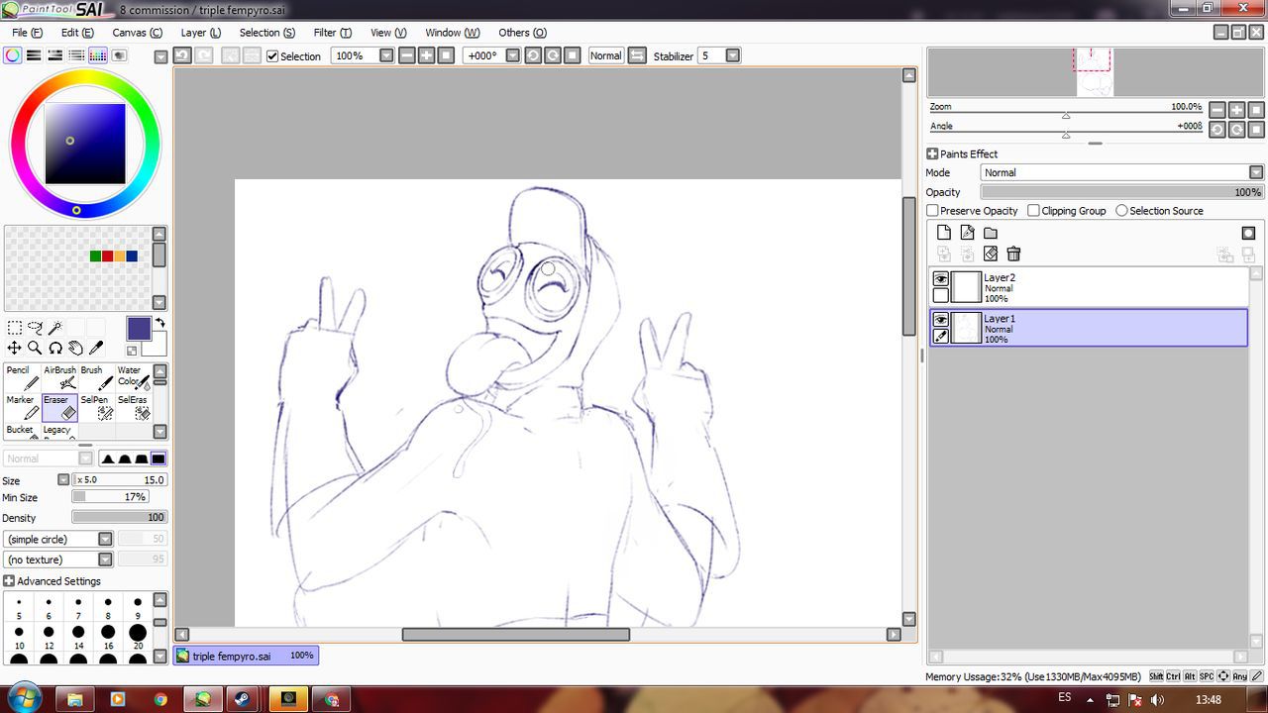1268x713 pixels.
Task: Select the Eraser tool
Action: point(59,407)
